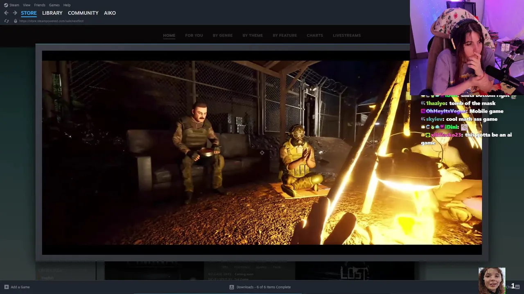
Task: Click chat message 'Mobile game'
Action: click(x=486, y=111)
